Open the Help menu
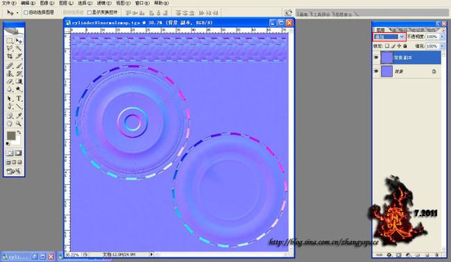 point(162,3)
